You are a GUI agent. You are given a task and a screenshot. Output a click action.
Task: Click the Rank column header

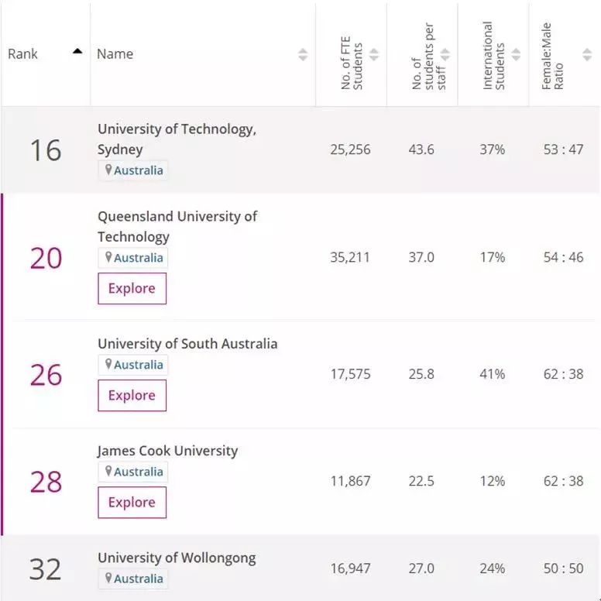click(23, 54)
